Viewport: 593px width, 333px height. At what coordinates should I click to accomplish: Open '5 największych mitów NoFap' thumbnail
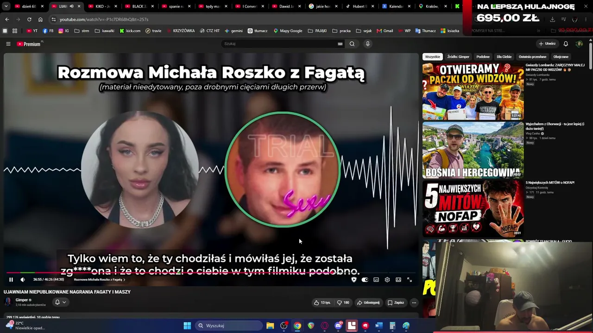[473, 209]
